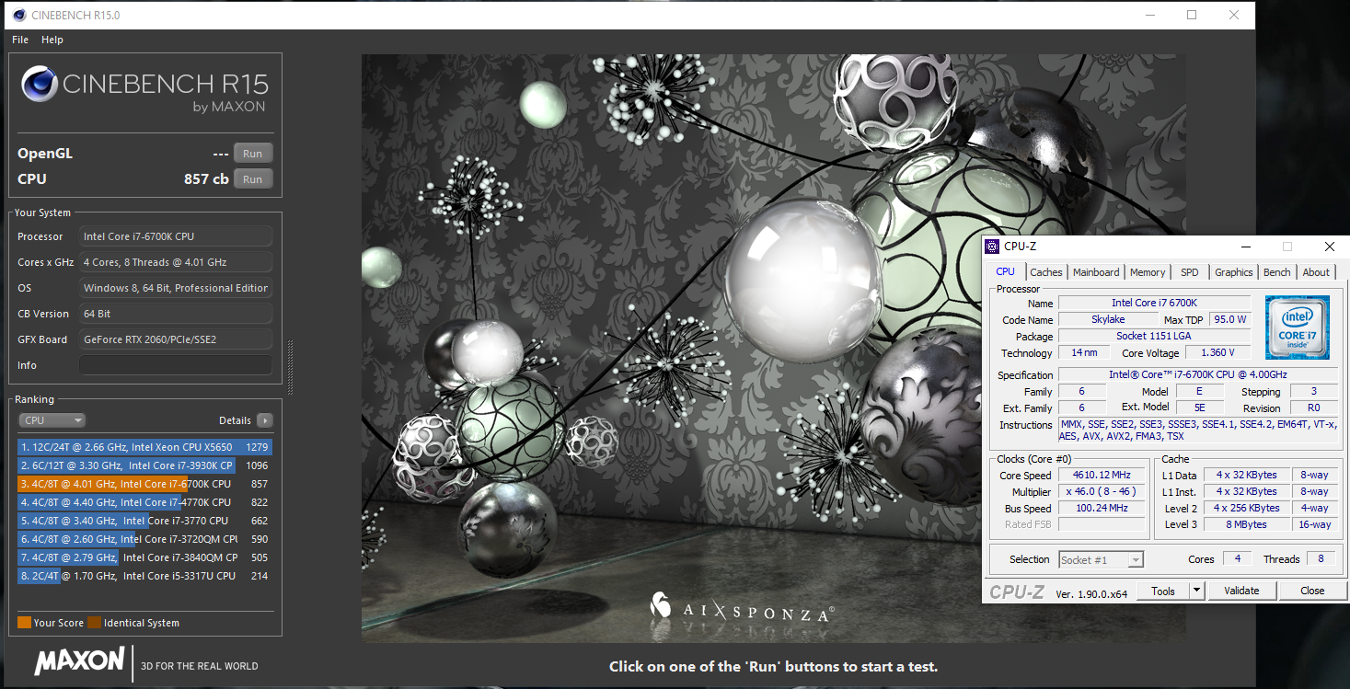The height and width of the screenshot is (689, 1350).
Task: Expand ranking Details arrow button
Action: tap(265, 420)
